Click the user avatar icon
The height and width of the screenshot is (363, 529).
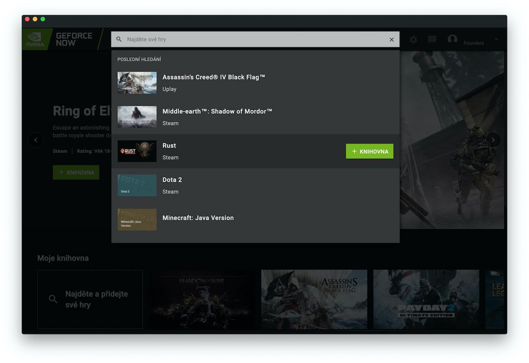452,39
